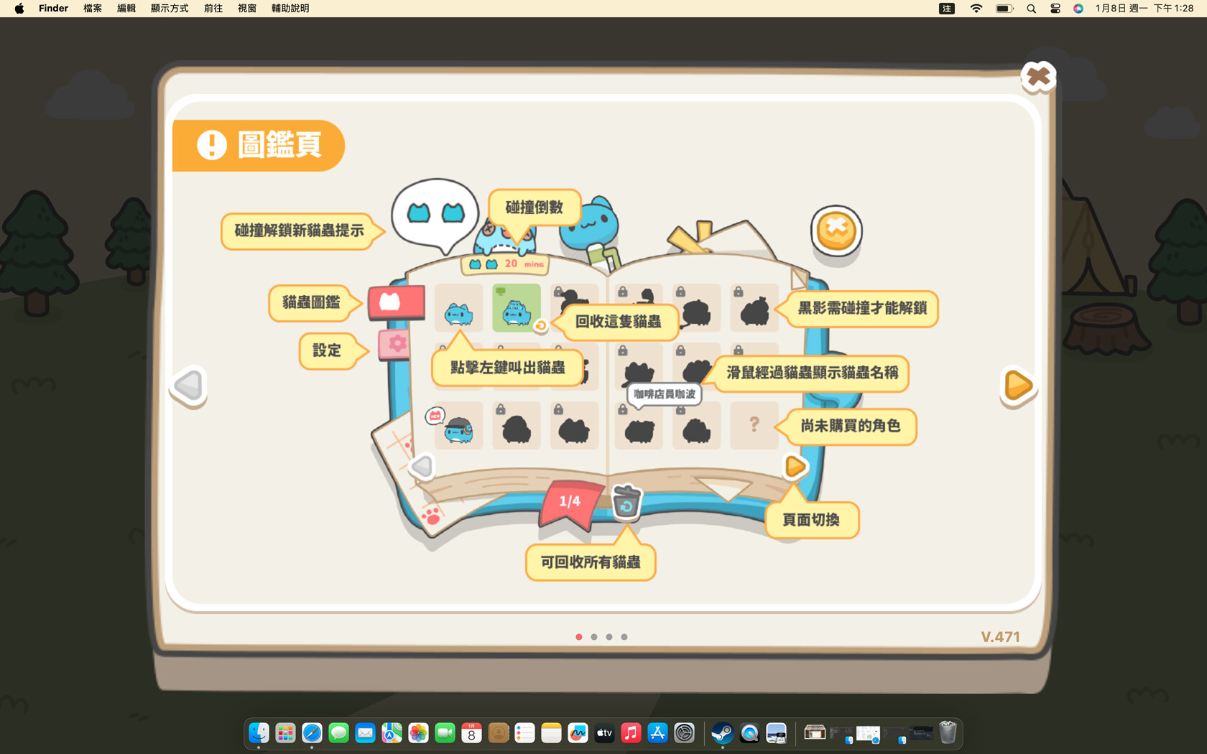This screenshot has width=1207, height=754.
Task: Click the red cat encyclopedia bookmark tab
Action: (394, 302)
